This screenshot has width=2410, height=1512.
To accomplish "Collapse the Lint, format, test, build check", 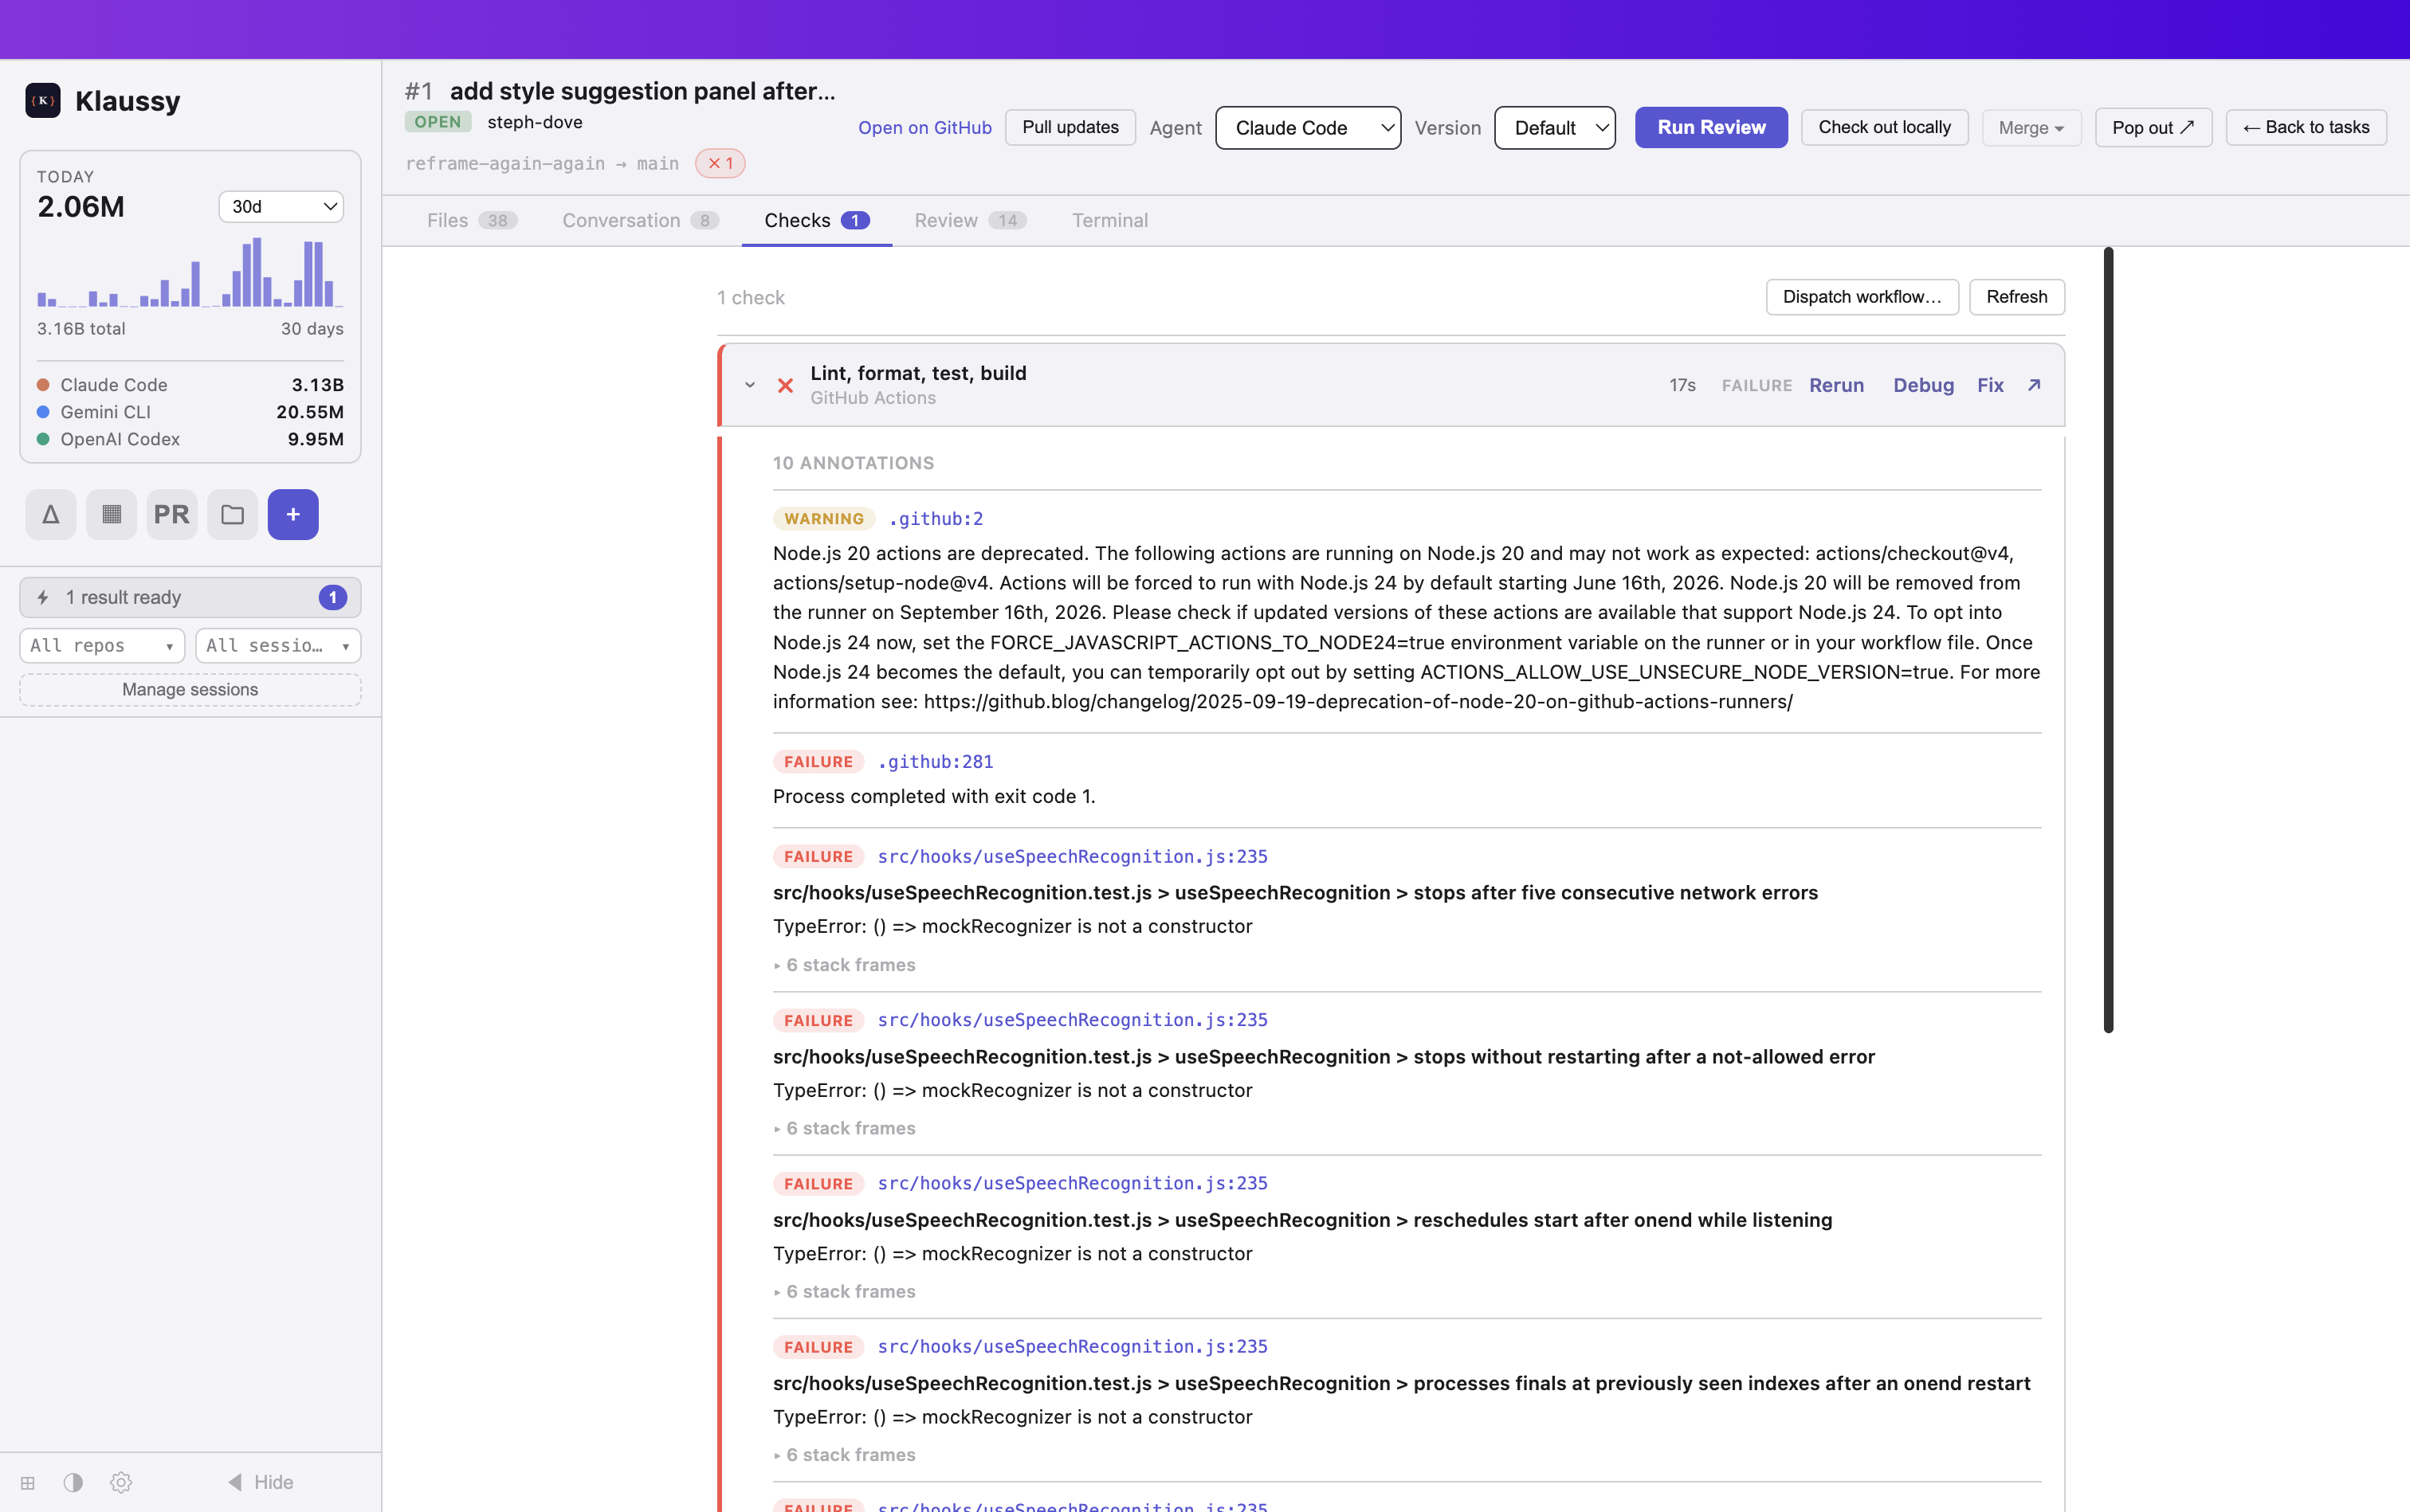I will click(x=750, y=385).
